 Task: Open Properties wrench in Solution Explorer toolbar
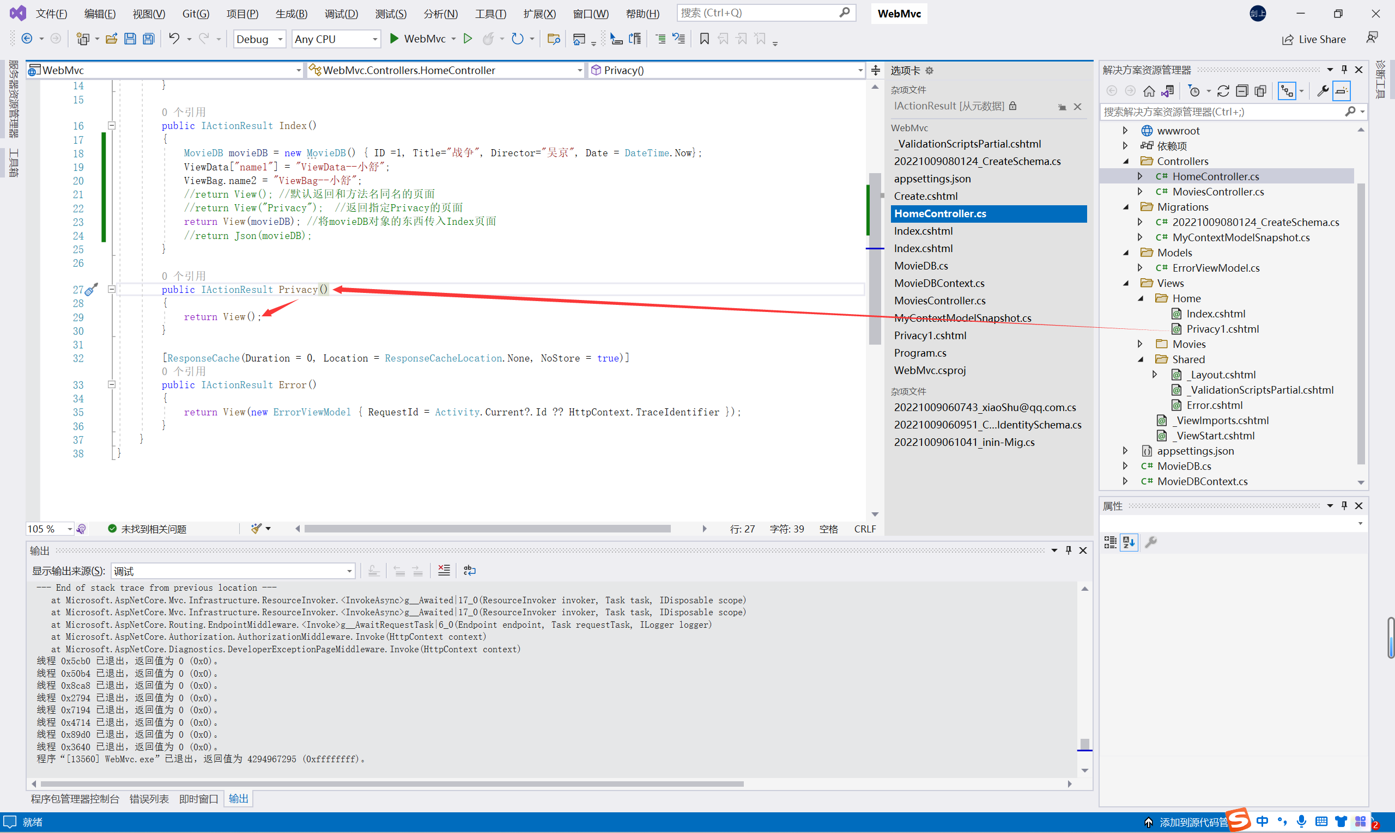pos(1323,91)
